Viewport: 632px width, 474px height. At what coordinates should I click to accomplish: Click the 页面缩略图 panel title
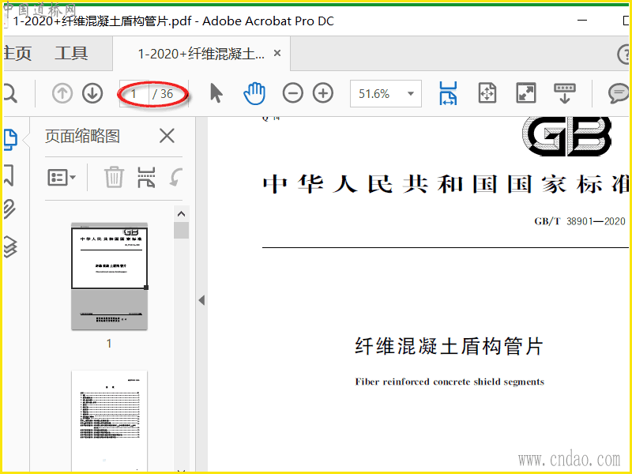click(x=82, y=136)
